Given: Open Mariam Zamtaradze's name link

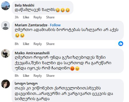Looking at the screenshot, I should [31, 25].
